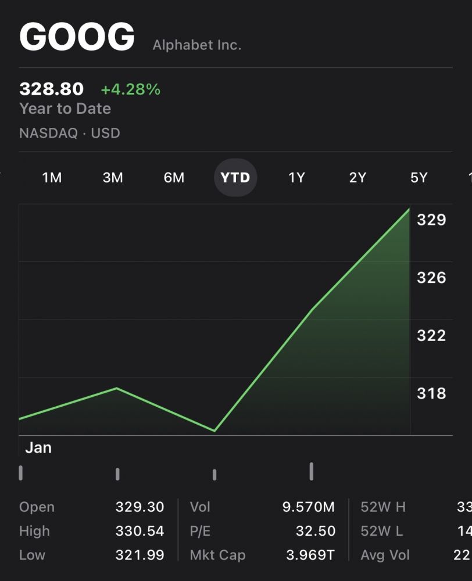Click the Mkt Cap value 3.969T
This screenshot has height=581, width=472.
[x=310, y=555]
